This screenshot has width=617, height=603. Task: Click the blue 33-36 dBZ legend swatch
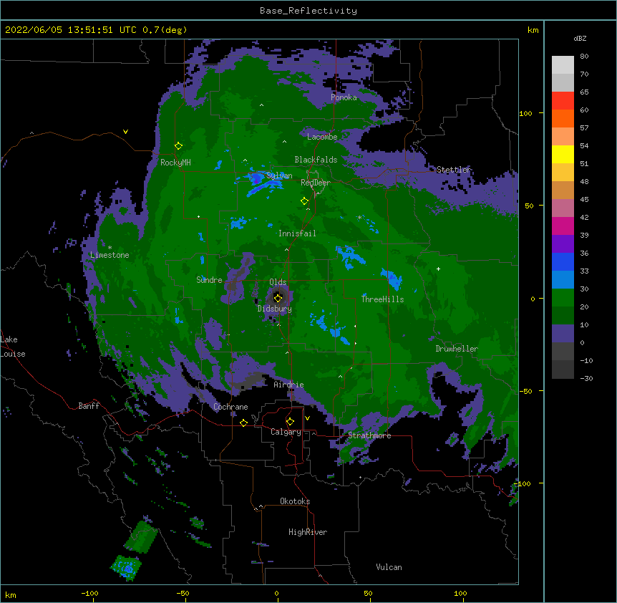[x=563, y=261]
